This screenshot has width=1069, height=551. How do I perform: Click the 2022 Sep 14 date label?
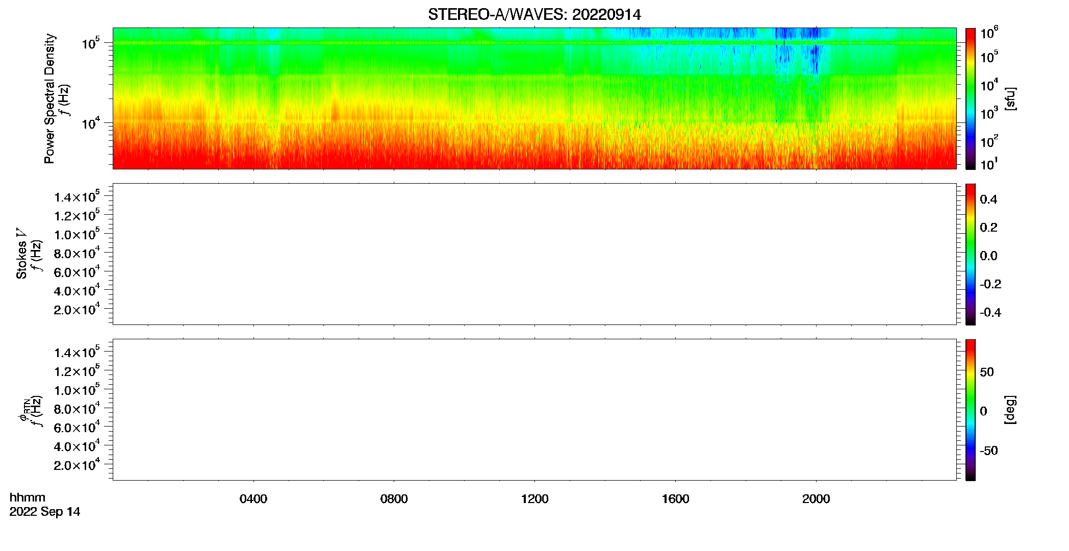[x=45, y=512]
